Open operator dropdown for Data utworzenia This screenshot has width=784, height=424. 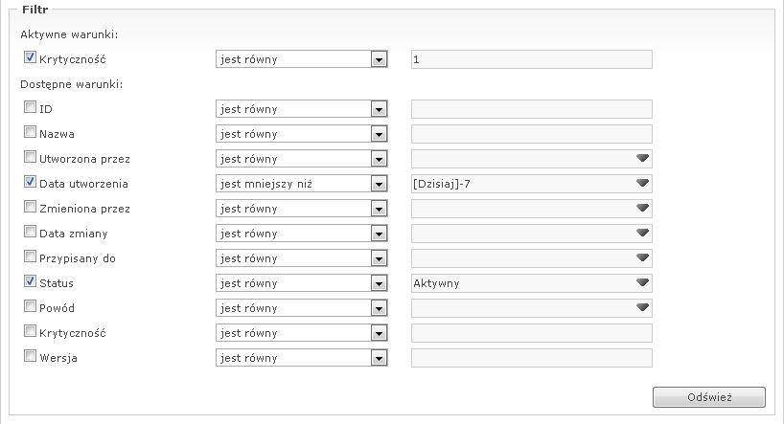380,184
